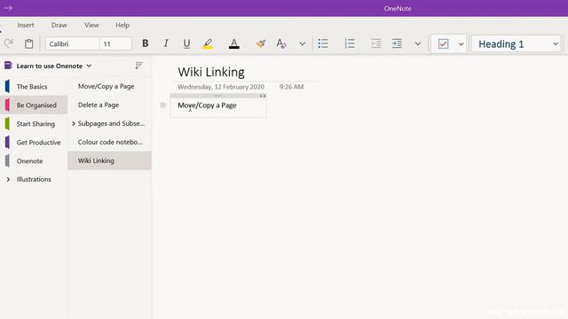This screenshot has height=319, width=568.
Task: Toggle numbered list
Action: [x=350, y=43]
